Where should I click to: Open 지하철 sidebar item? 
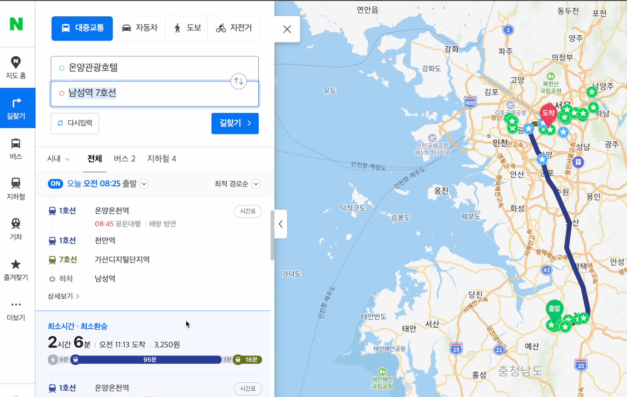(x=16, y=189)
